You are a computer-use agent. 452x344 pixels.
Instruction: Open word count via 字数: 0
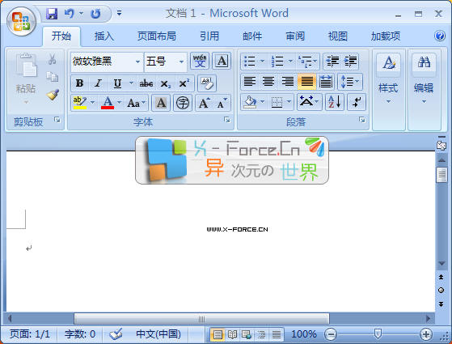(x=80, y=334)
